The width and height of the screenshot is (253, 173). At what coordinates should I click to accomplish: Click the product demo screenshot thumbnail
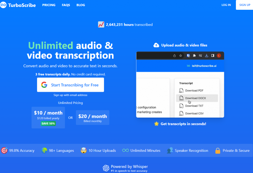pos(180,84)
